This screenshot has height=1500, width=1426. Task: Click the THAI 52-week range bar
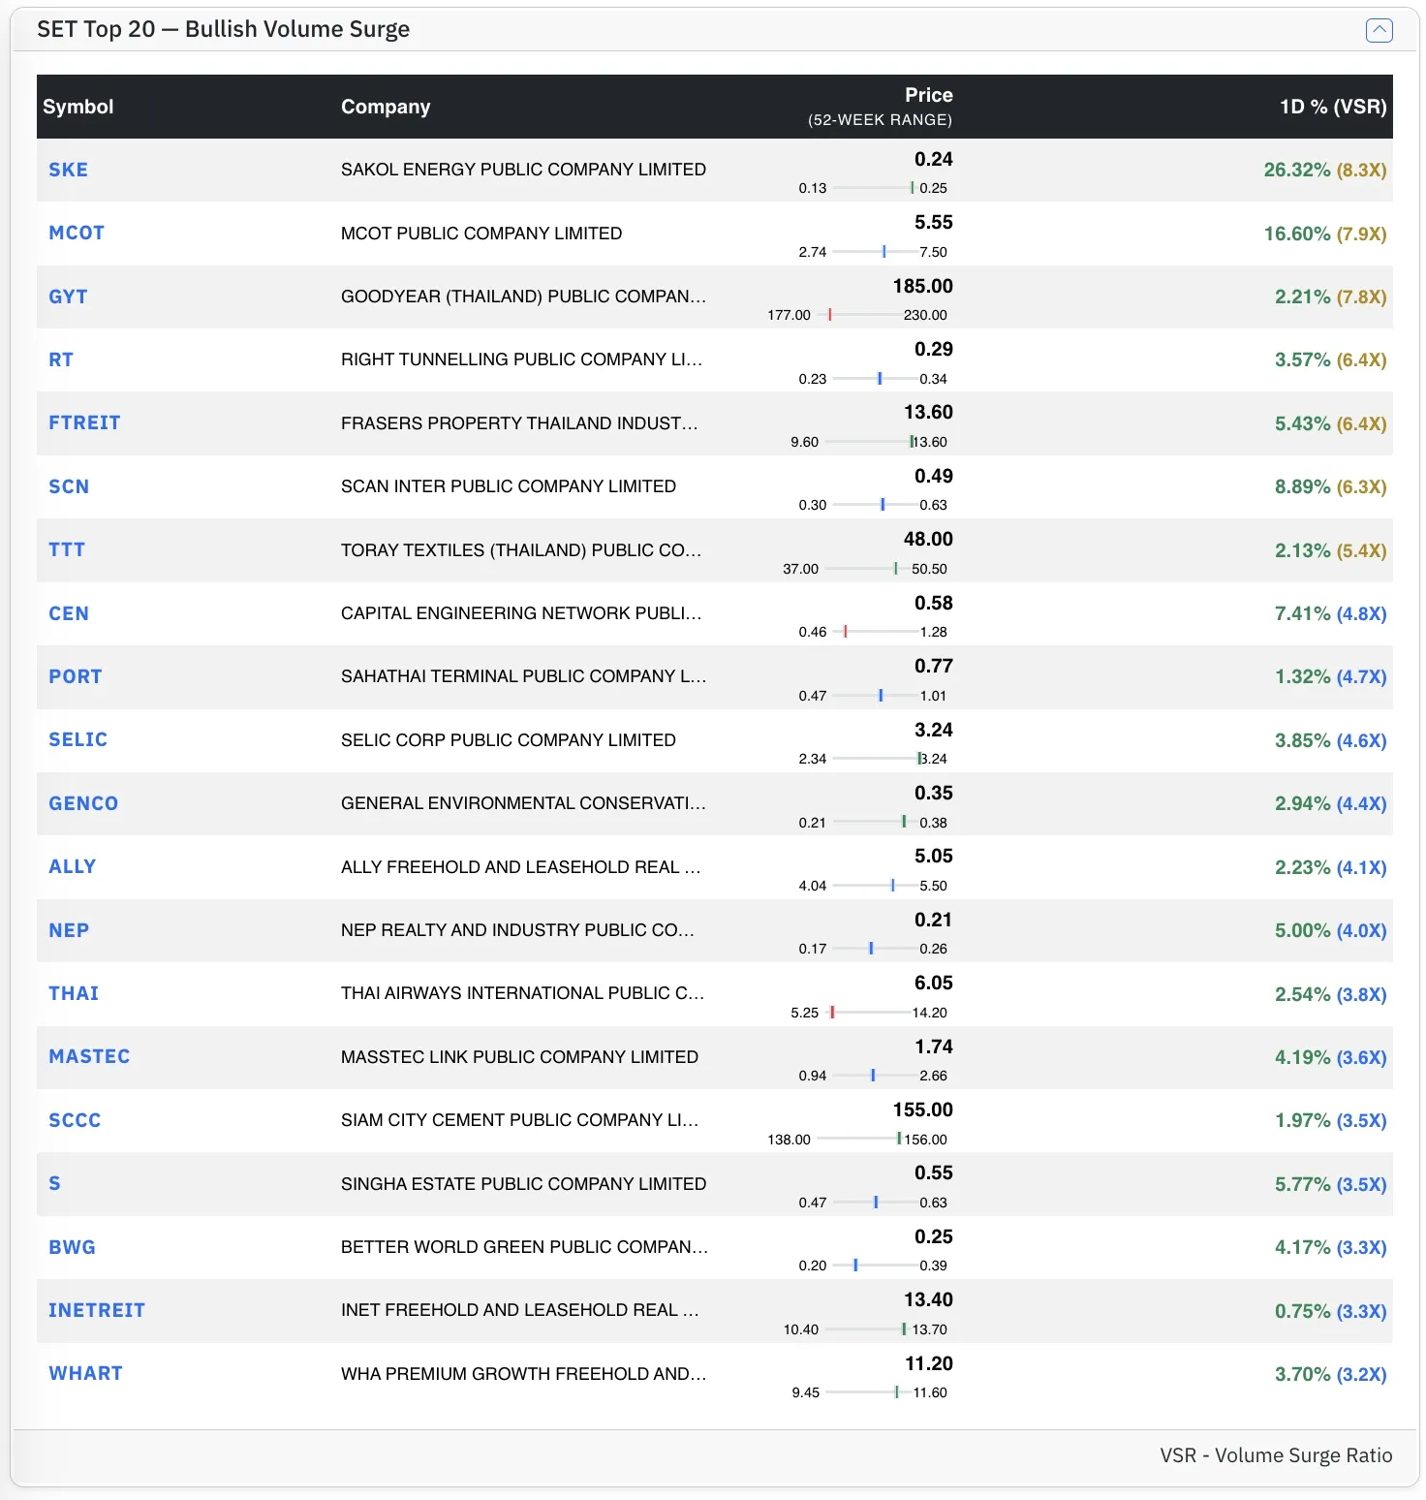point(866,1013)
